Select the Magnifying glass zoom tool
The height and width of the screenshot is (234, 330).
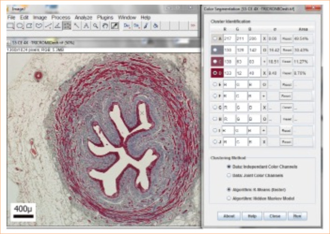pyautogui.click(x=95, y=26)
